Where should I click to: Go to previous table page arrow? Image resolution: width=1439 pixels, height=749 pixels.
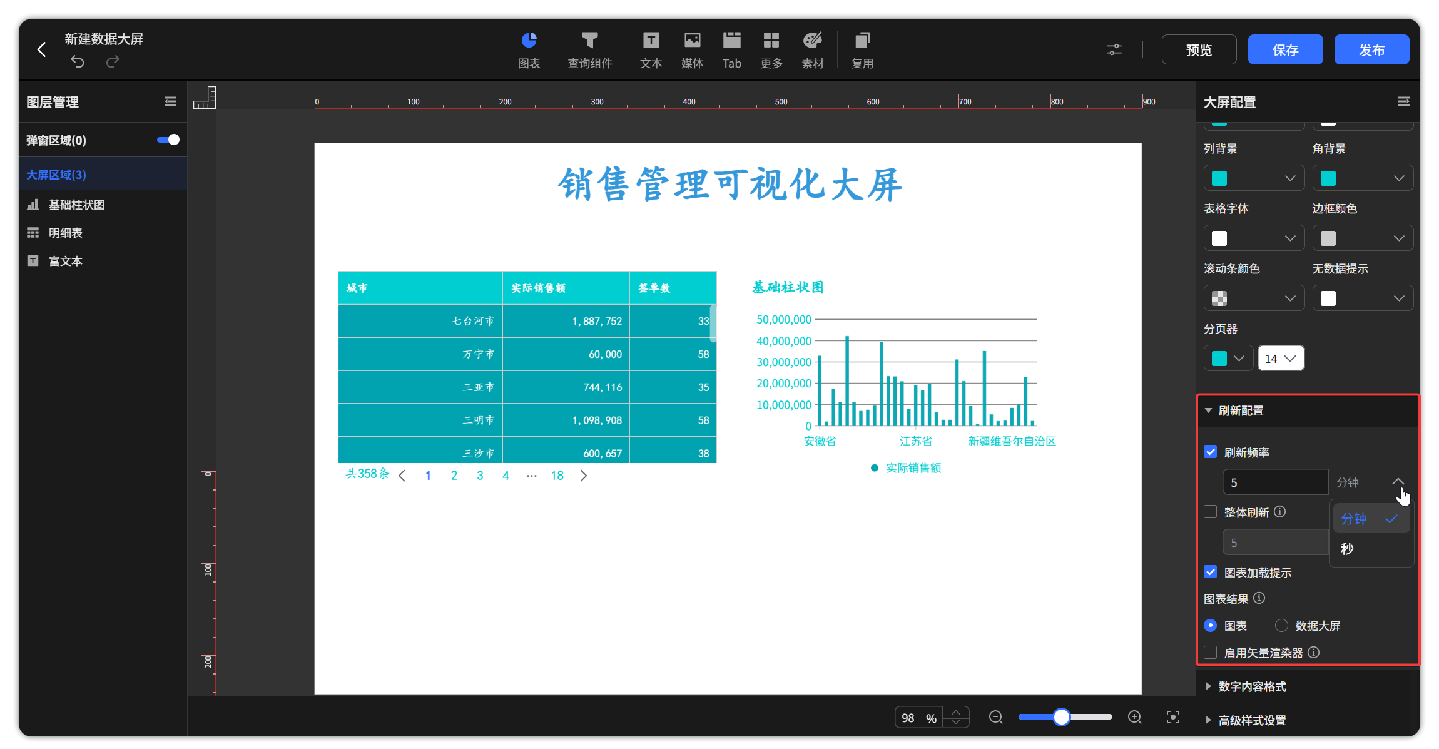click(402, 476)
